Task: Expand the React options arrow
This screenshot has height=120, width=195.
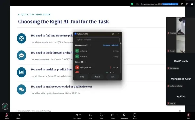Action: 105,115
